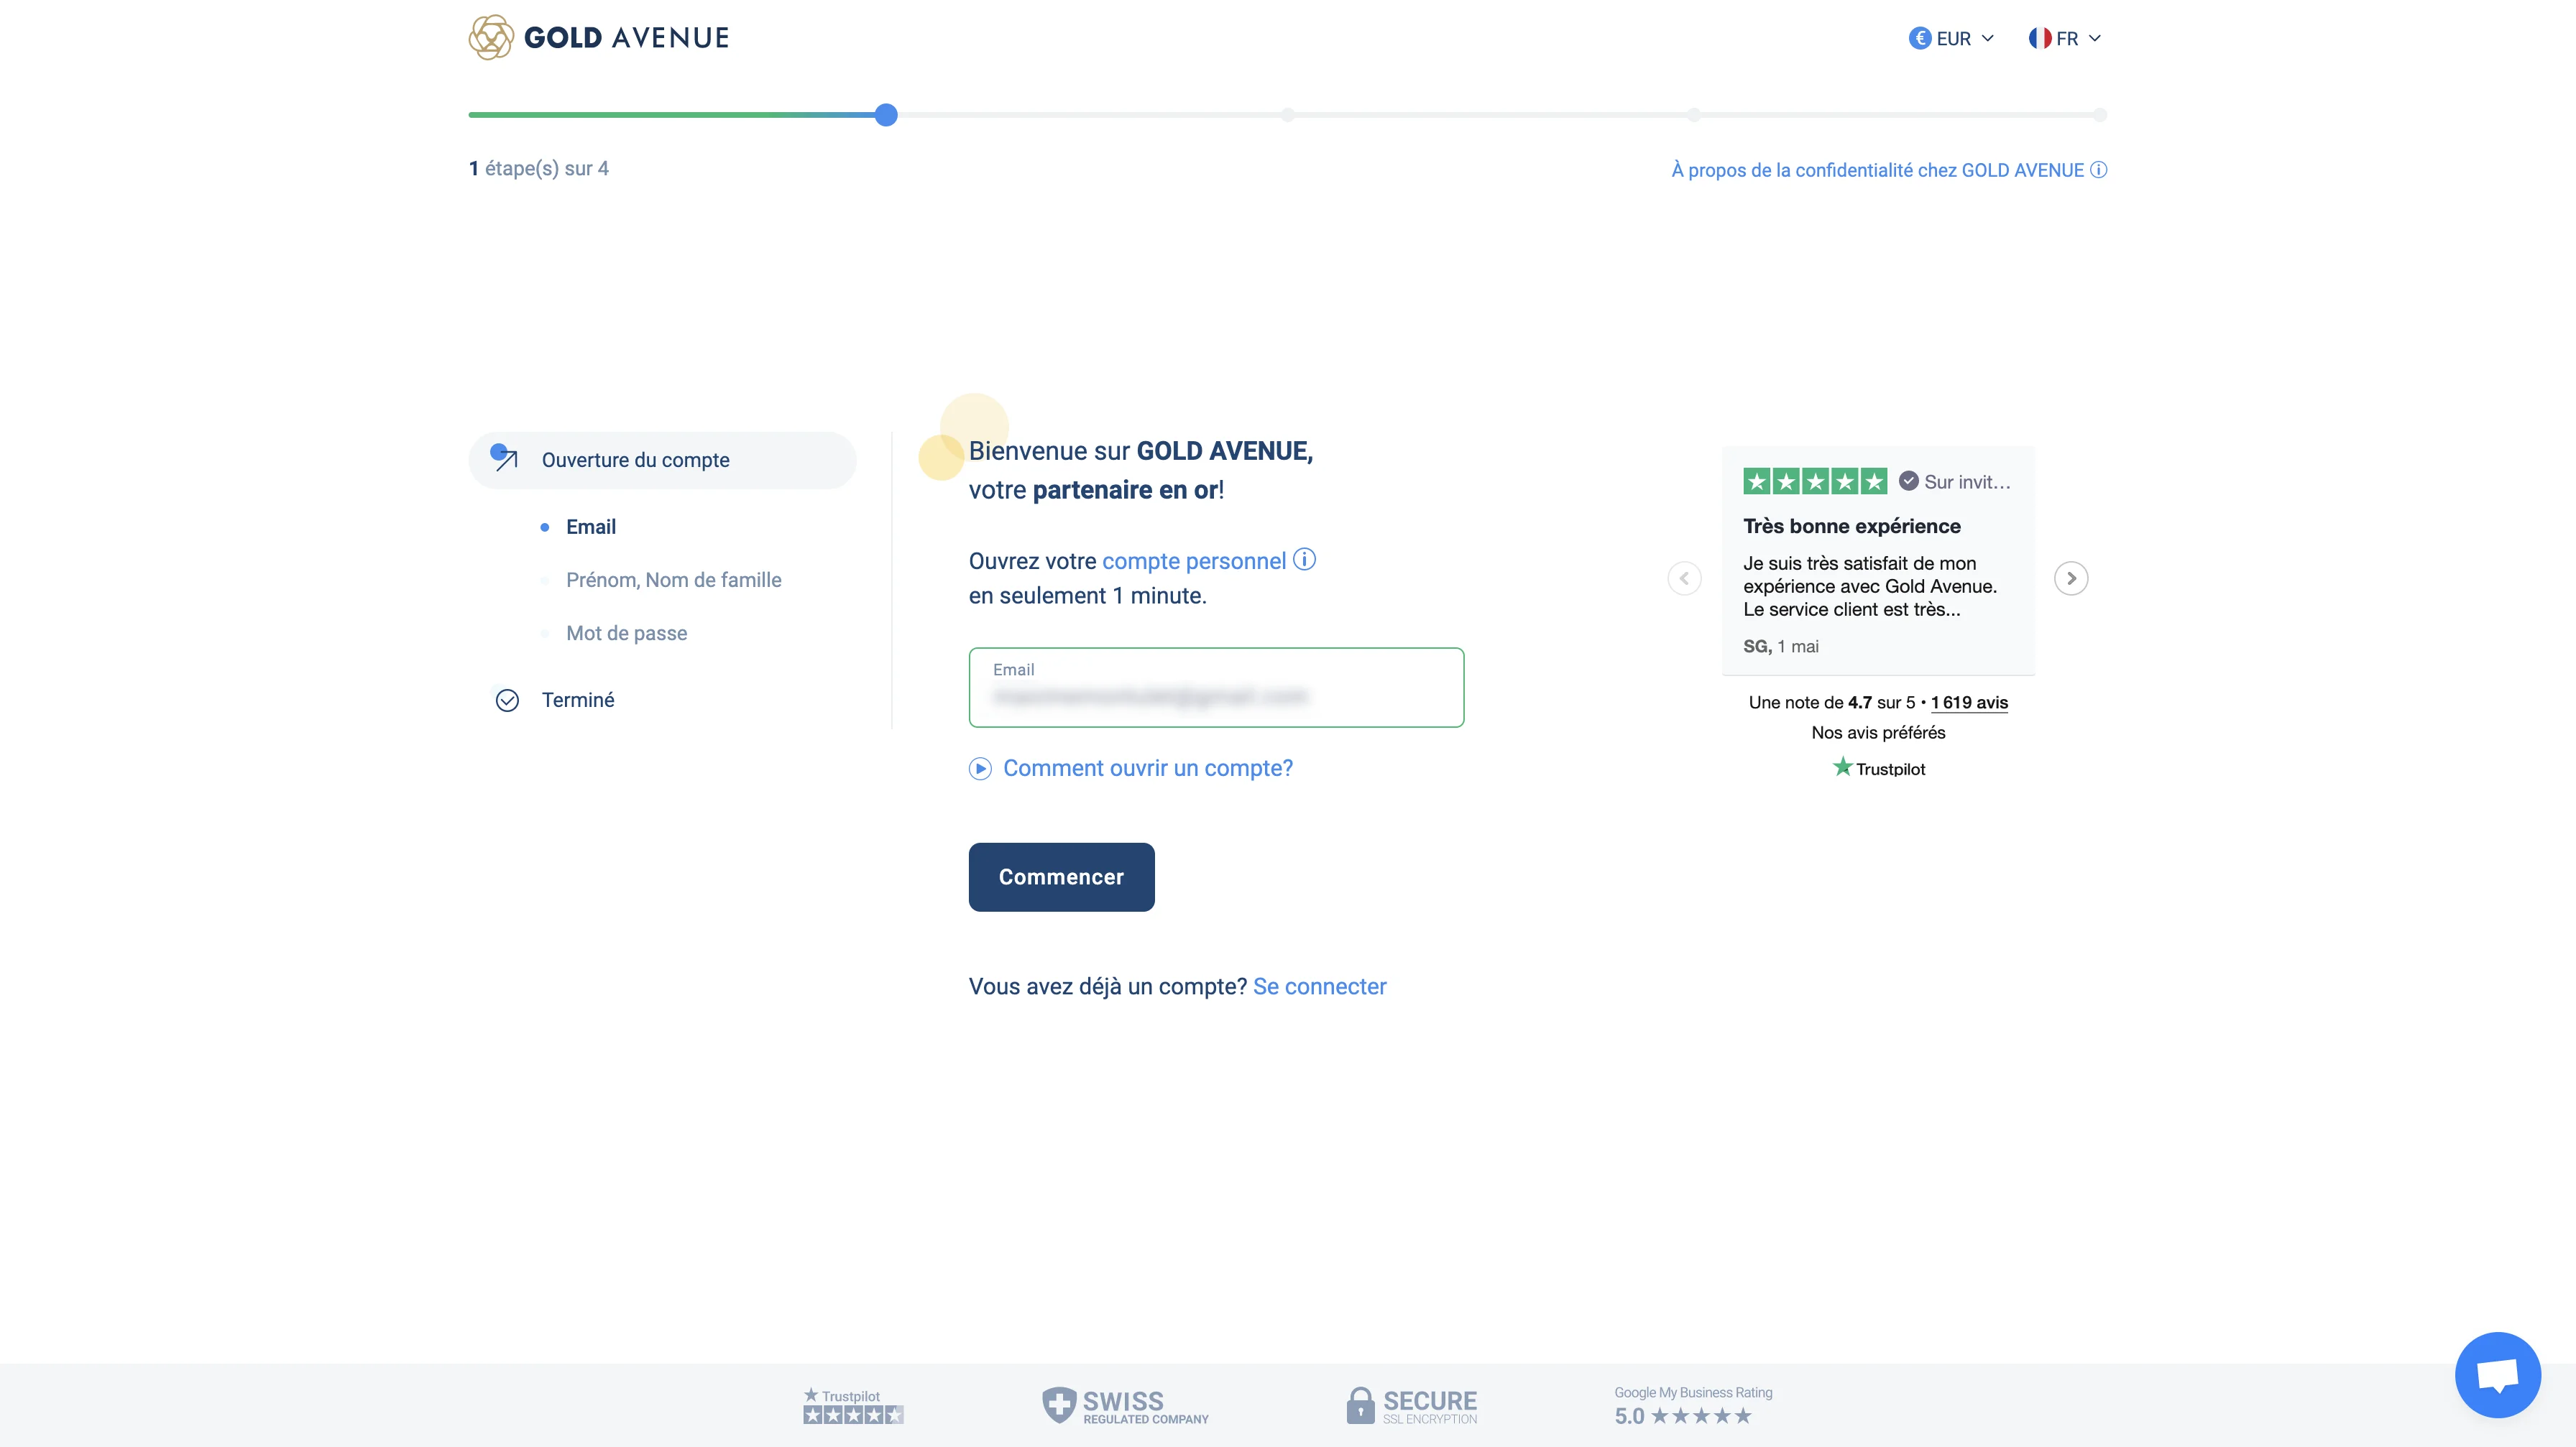Click the Se connecter link
Screen dimensions: 2576x1447
pos(1319,986)
